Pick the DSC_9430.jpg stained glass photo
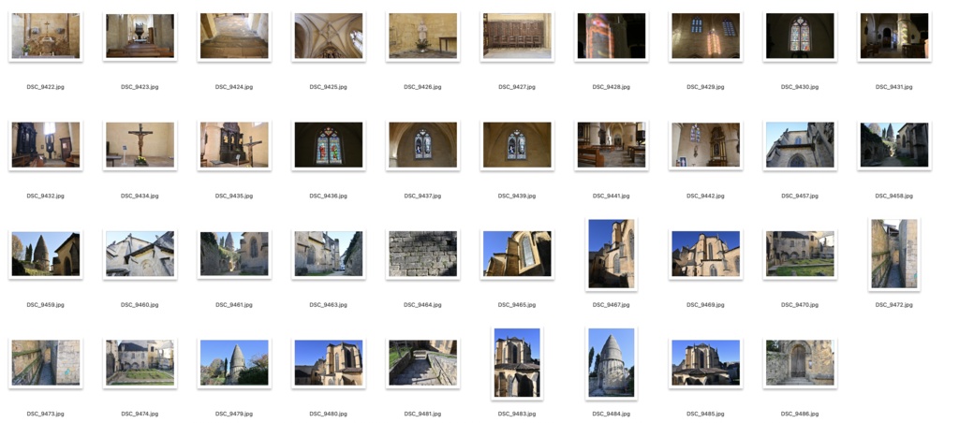The image size is (959, 423). (800, 36)
